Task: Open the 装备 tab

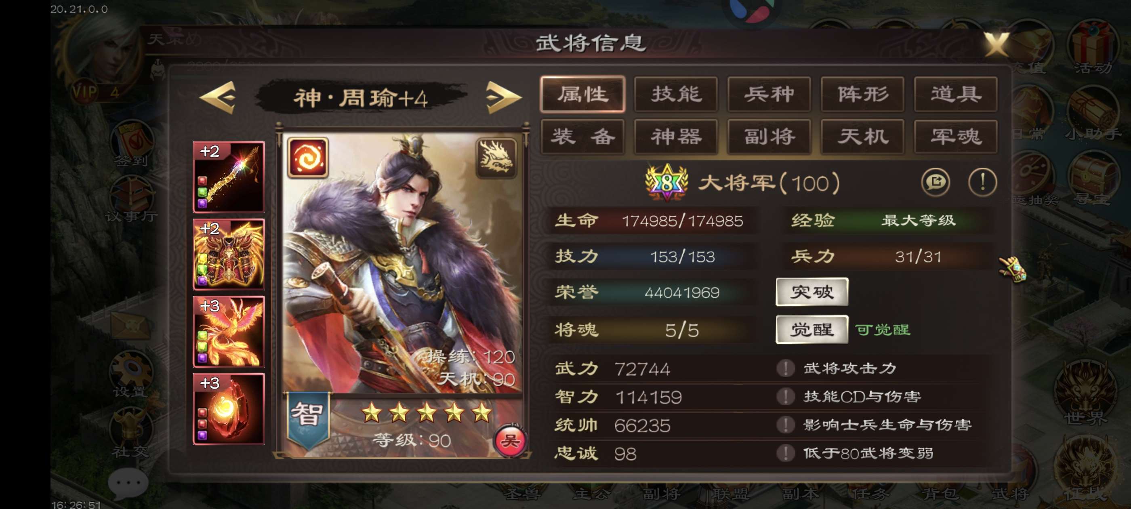Action: pos(582,137)
